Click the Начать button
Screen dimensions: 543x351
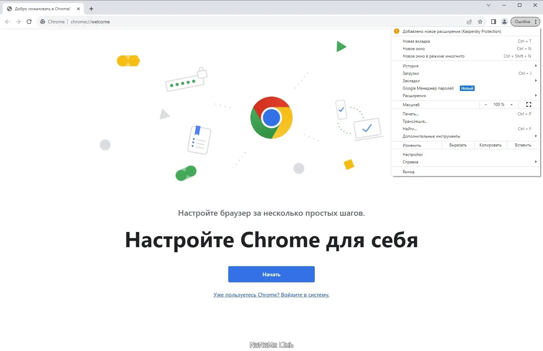(x=271, y=274)
